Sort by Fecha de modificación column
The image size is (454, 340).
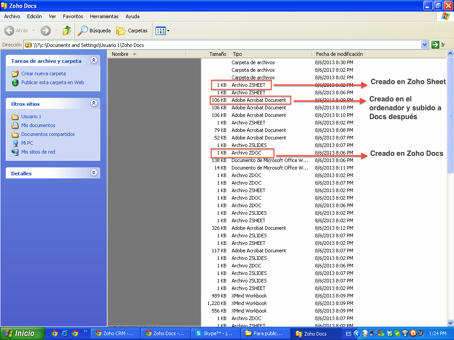point(339,54)
